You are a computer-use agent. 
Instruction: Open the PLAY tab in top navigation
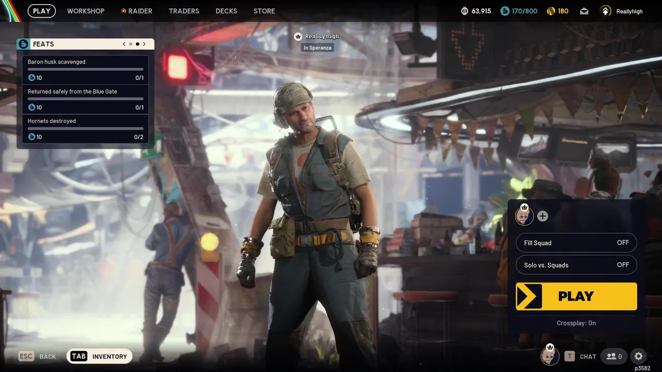(41, 11)
